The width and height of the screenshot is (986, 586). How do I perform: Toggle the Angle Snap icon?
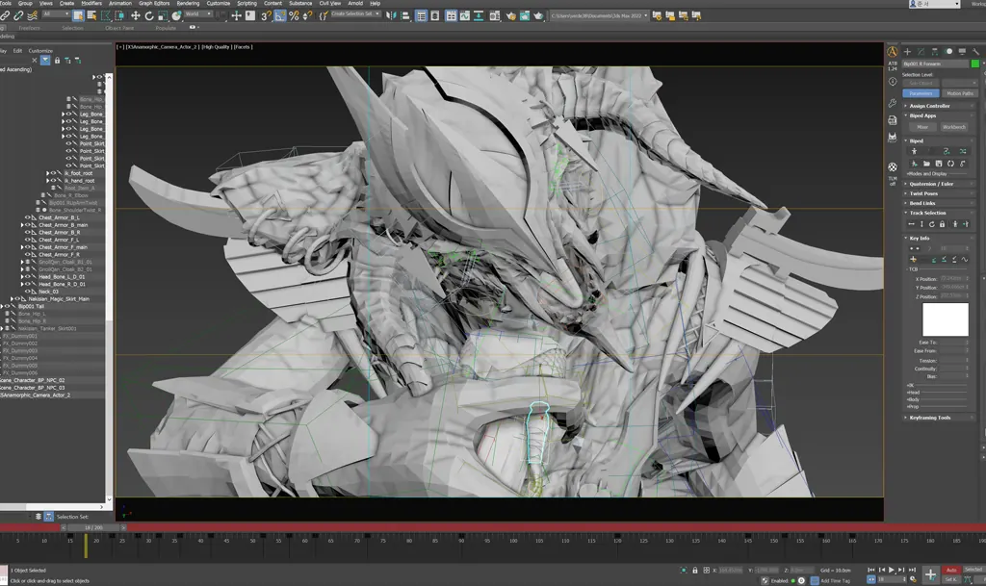click(x=280, y=15)
